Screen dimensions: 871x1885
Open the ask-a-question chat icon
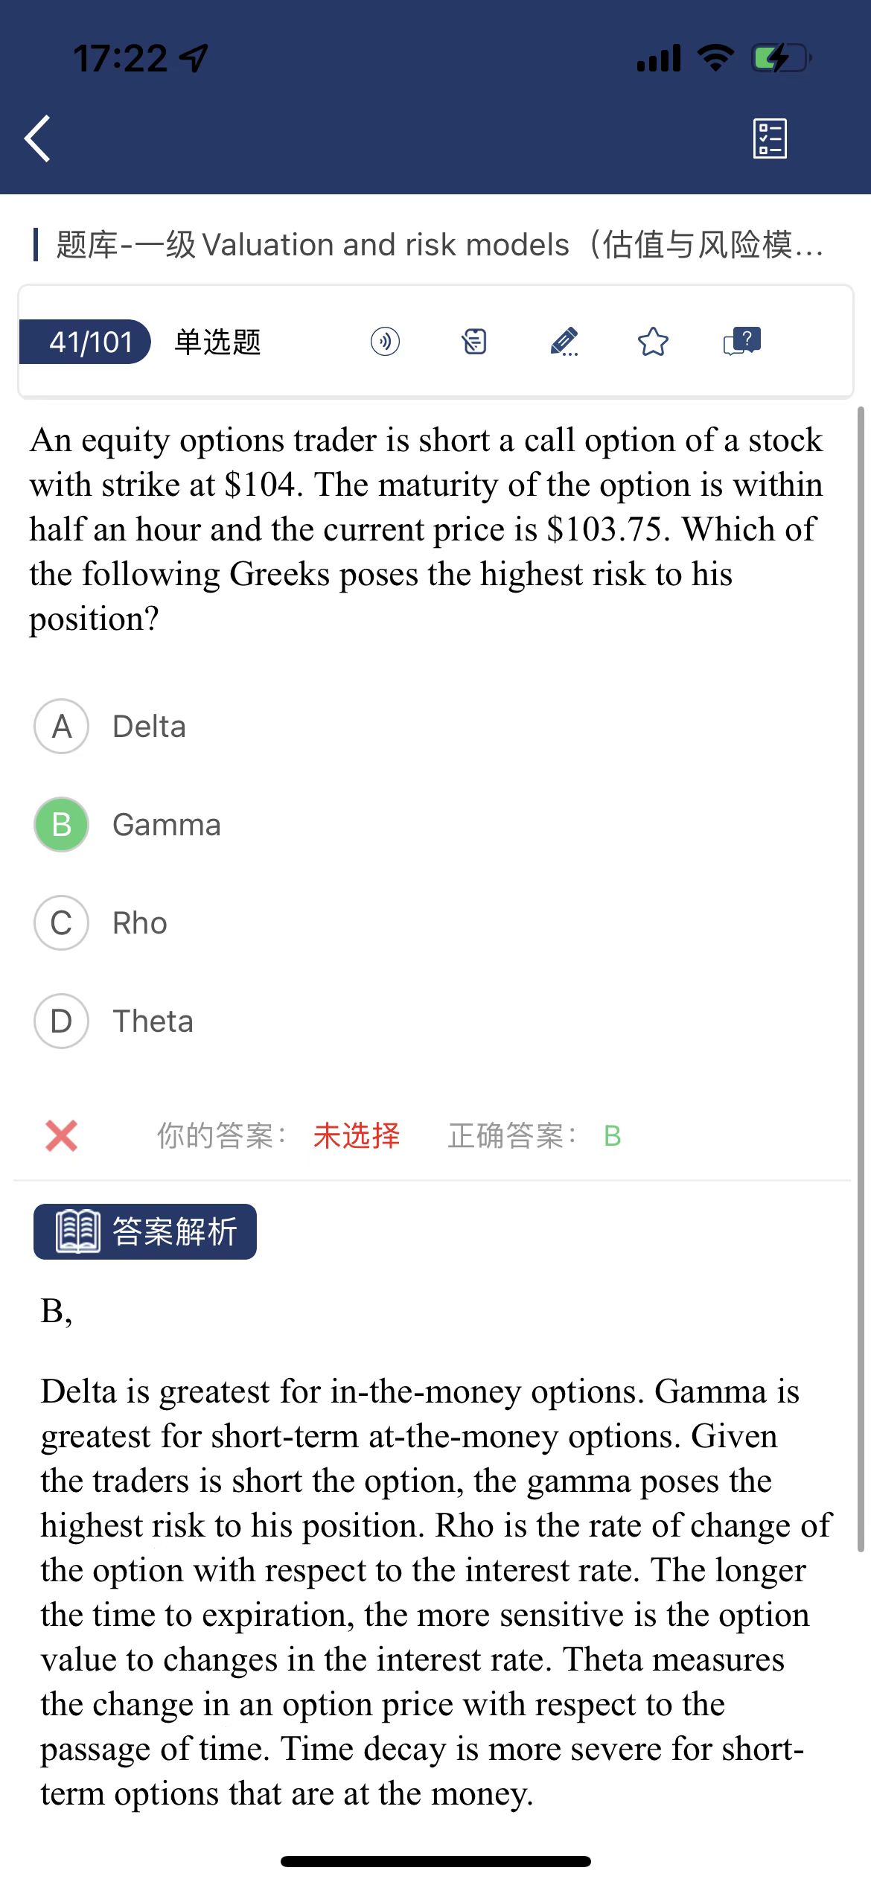point(742,342)
